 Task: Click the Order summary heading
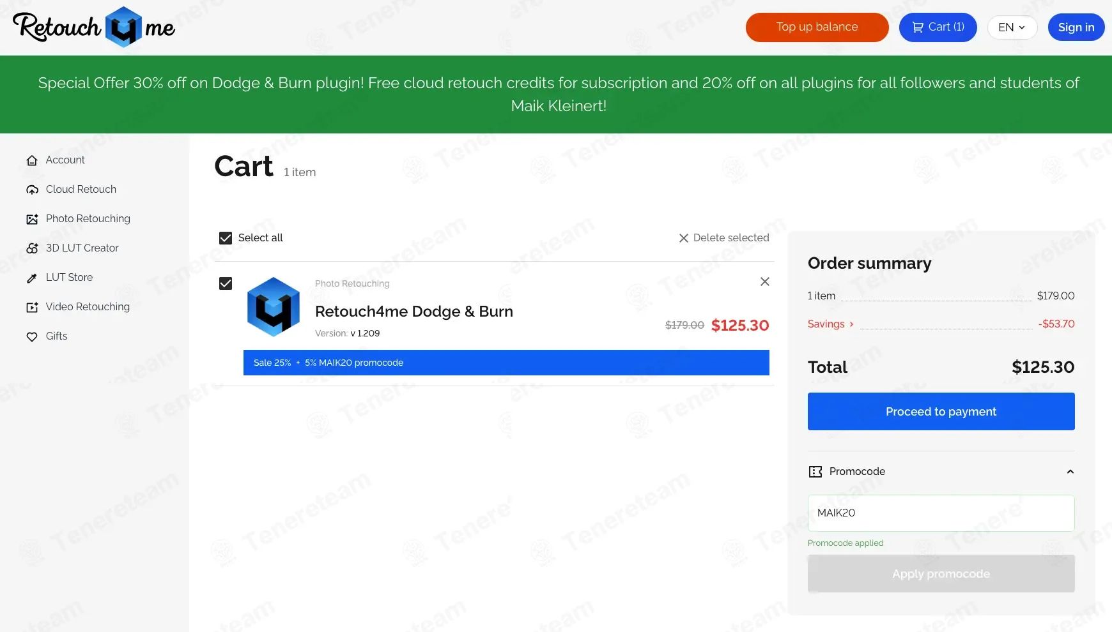point(869,263)
